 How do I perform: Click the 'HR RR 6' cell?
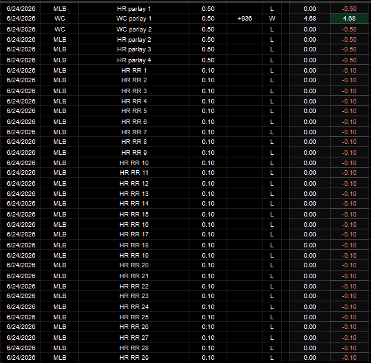tap(134, 121)
